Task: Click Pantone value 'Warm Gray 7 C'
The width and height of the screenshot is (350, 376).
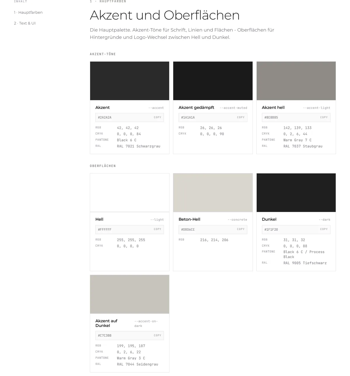Action: point(297,140)
